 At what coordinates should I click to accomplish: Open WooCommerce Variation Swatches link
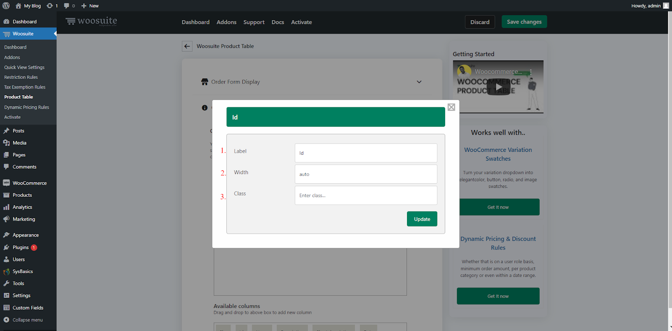(x=498, y=154)
